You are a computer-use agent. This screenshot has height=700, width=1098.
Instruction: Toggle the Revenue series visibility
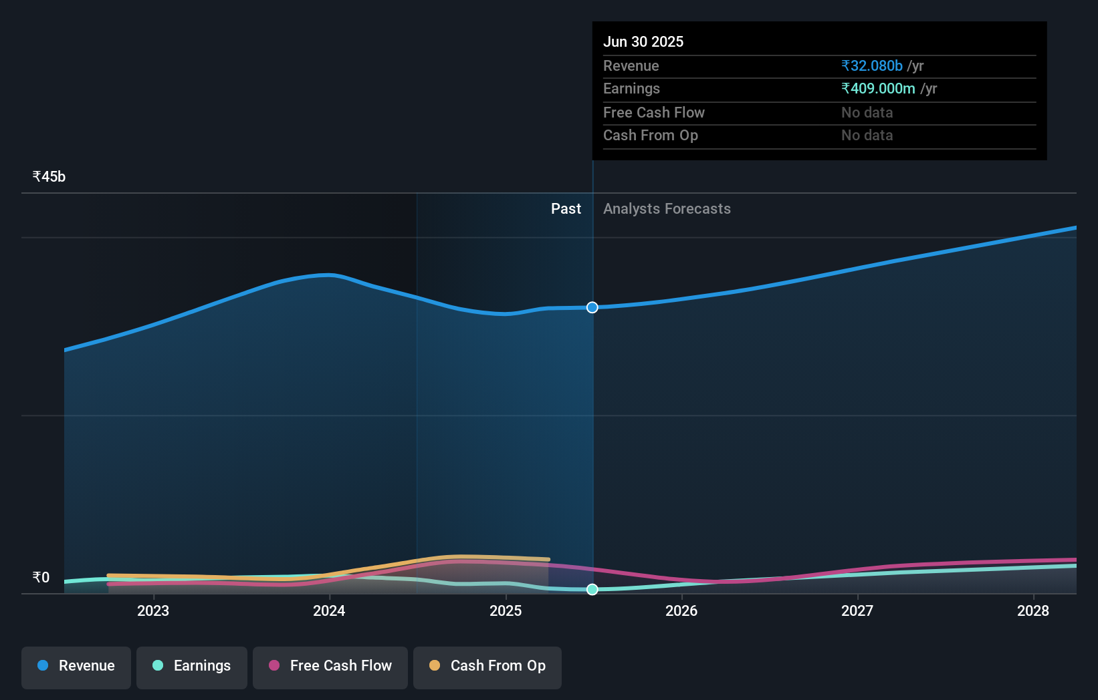point(76,667)
